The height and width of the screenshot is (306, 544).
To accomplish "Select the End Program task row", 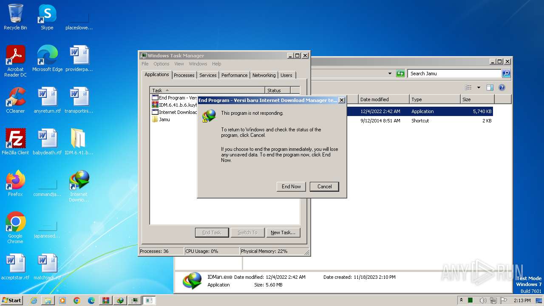I will [x=174, y=98].
